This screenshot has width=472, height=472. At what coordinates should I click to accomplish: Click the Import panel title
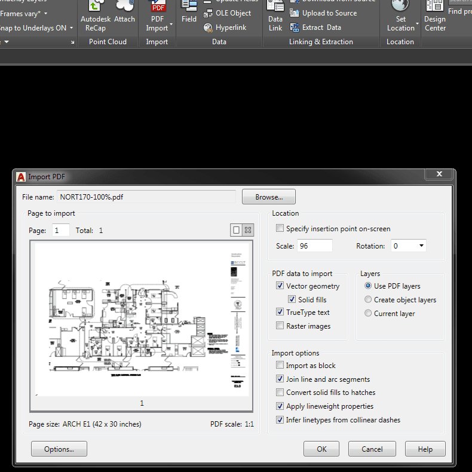[157, 42]
